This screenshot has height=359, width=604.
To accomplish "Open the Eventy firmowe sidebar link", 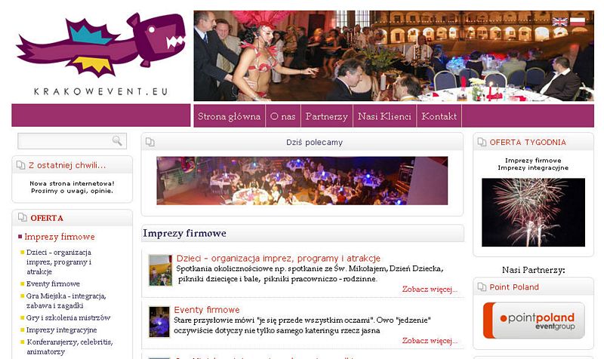I will (x=53, y=284).
